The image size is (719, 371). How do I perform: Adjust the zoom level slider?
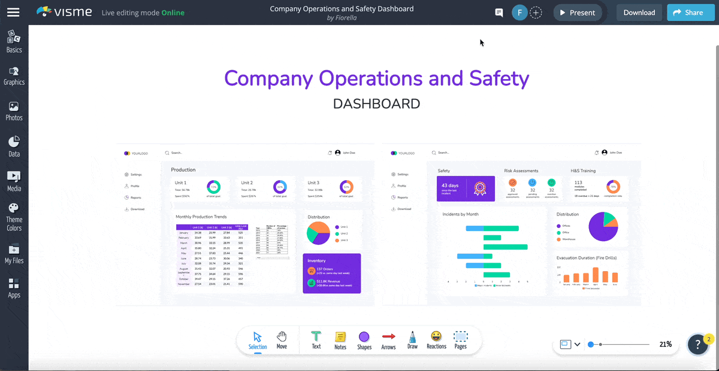click(x=590, y=344)
